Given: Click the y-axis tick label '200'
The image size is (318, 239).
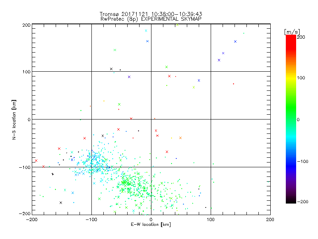Looking at the screenshot, I should [x=26, y=25].
